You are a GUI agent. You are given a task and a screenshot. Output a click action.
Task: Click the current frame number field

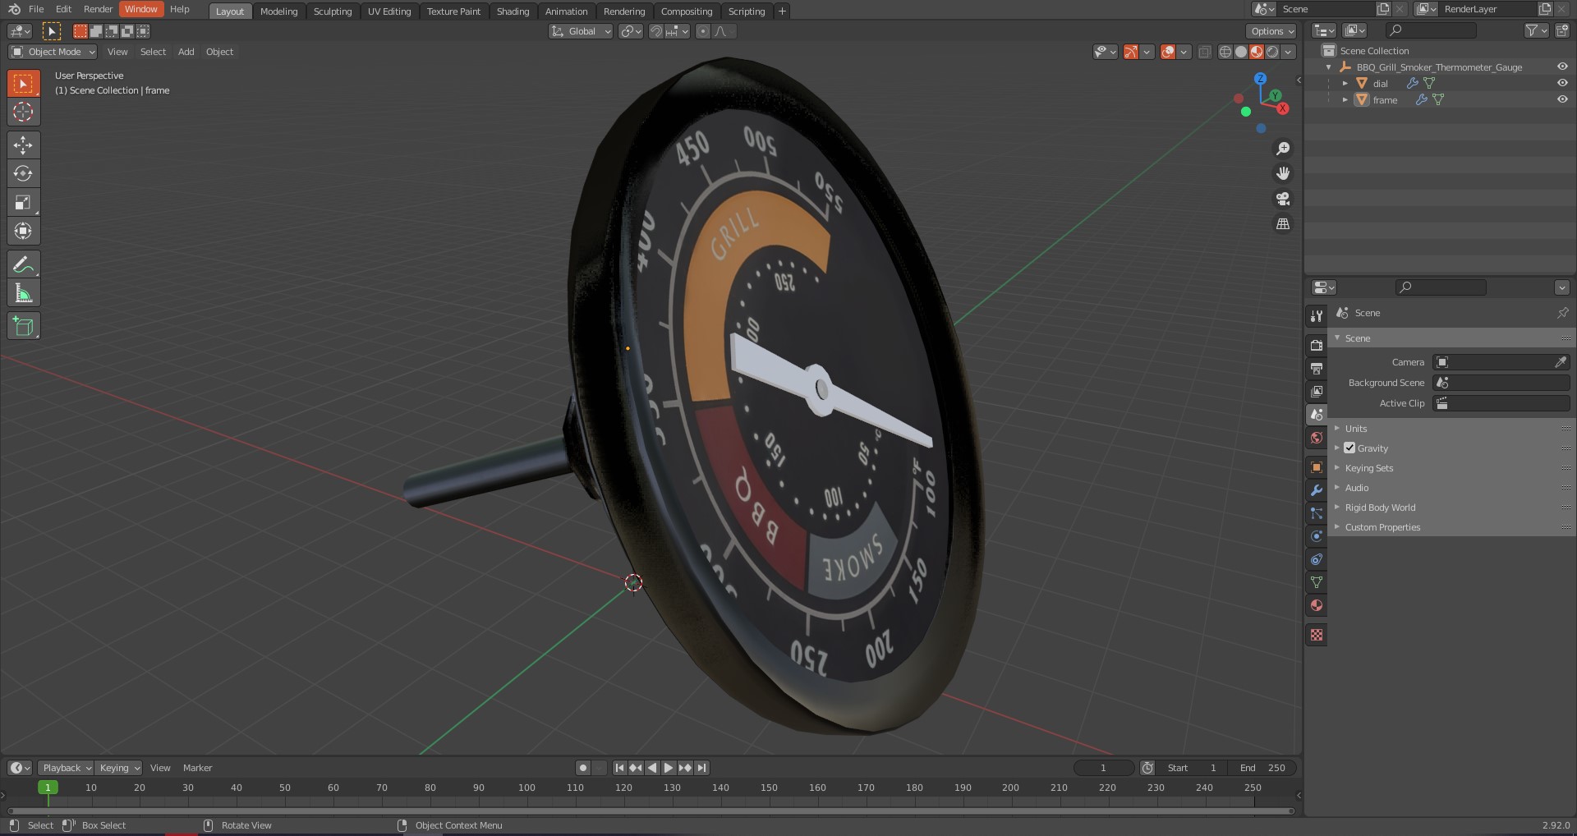[x=1103, y=768]
